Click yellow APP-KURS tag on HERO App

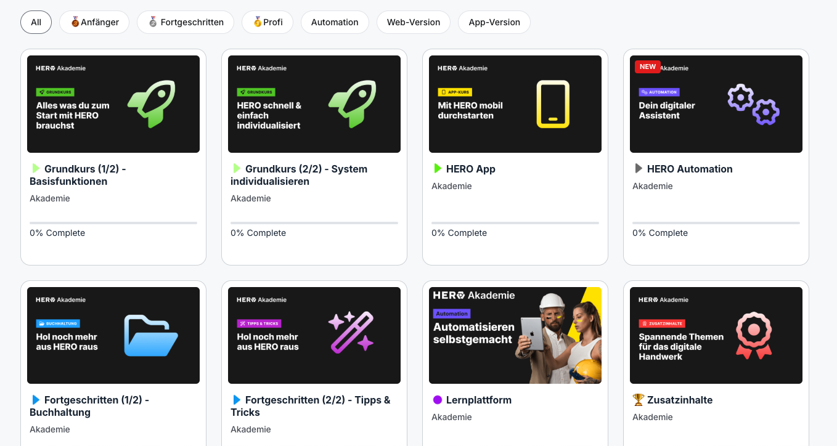pyautogui.click(x=455, y=92)
